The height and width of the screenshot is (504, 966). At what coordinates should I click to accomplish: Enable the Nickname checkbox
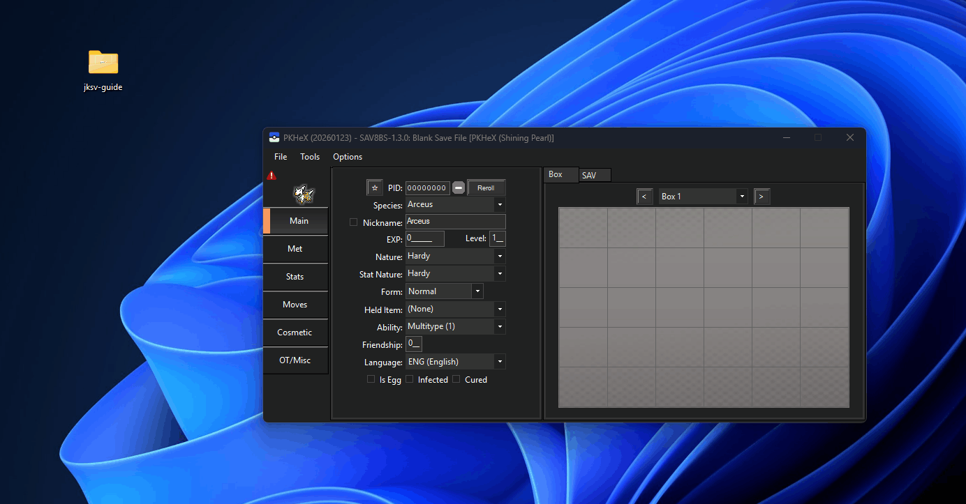click(353, 222)
